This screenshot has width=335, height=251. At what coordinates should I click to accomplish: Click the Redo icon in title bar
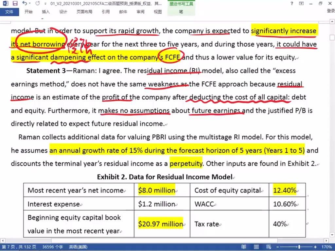coord(37,4)
